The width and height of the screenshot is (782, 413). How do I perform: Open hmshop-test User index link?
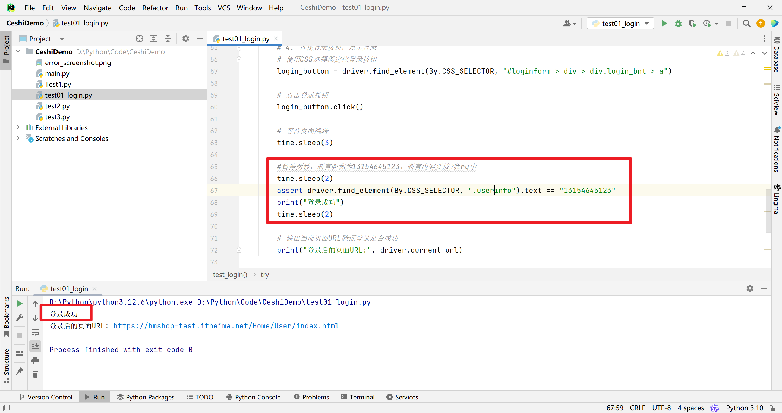[x=226, y=326]
